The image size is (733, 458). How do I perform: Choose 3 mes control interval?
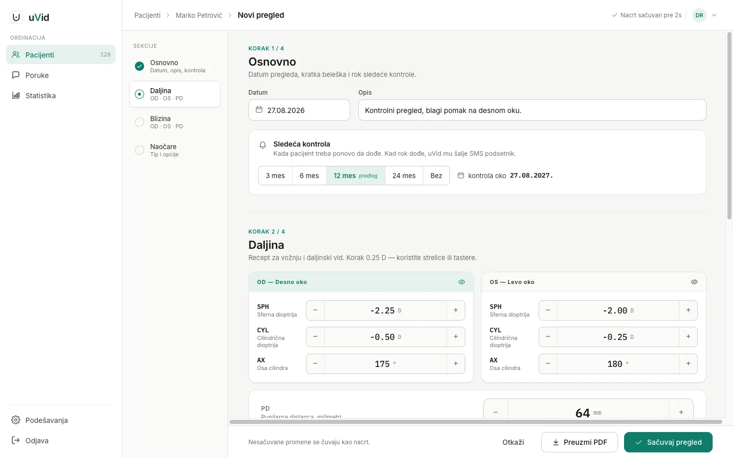[x=275, y=176]
